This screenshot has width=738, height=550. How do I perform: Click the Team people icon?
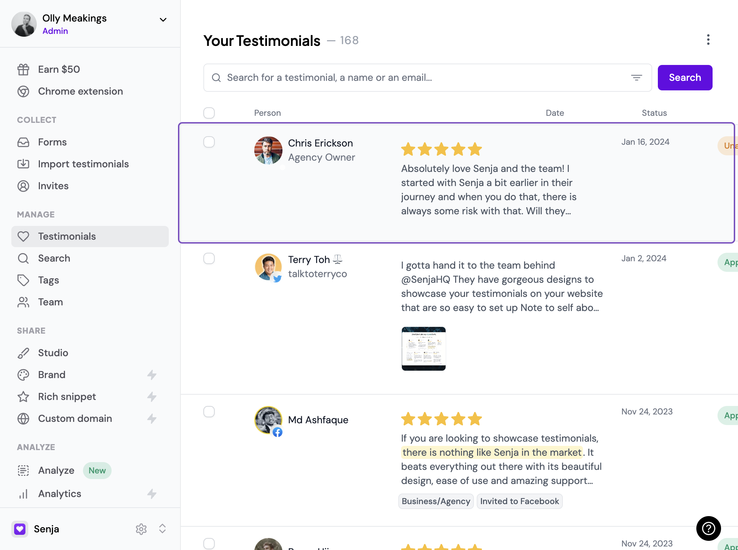point(23,302)
